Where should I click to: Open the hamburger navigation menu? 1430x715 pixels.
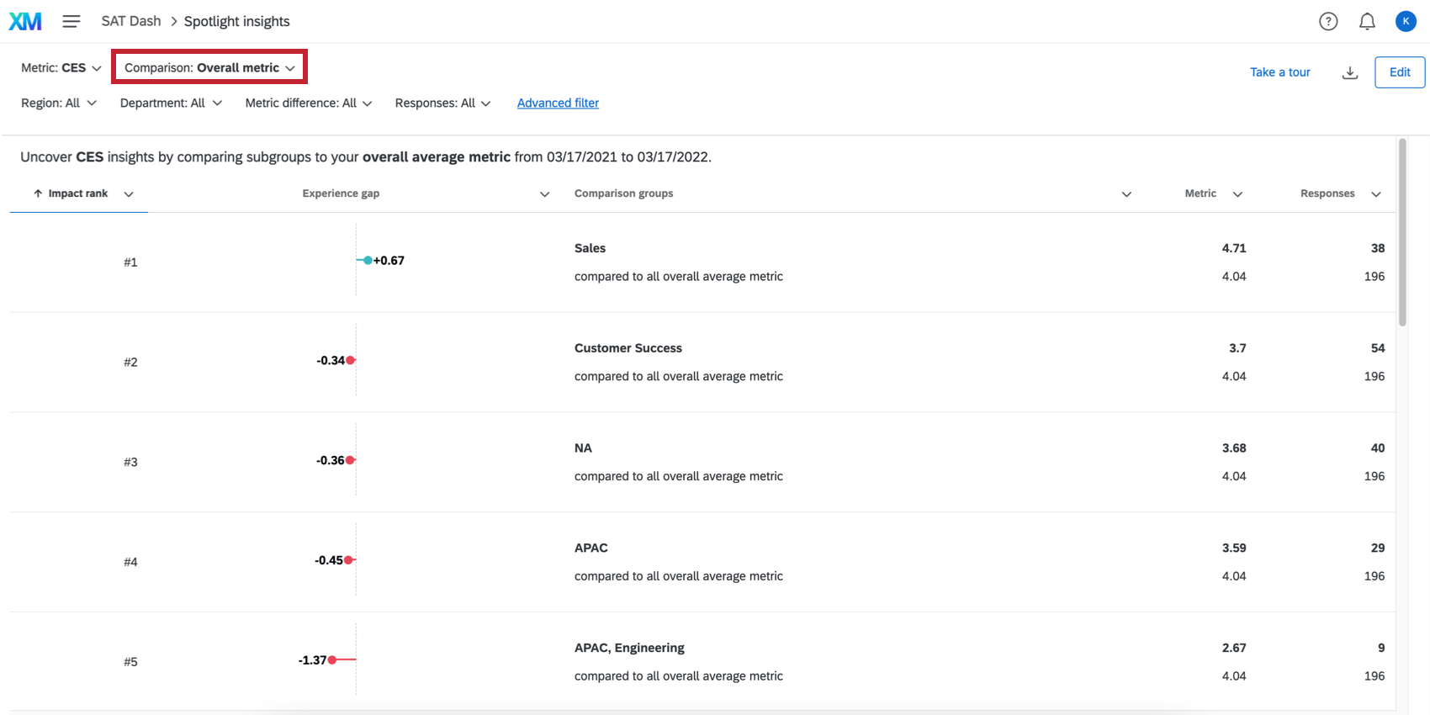pos(71,22)
